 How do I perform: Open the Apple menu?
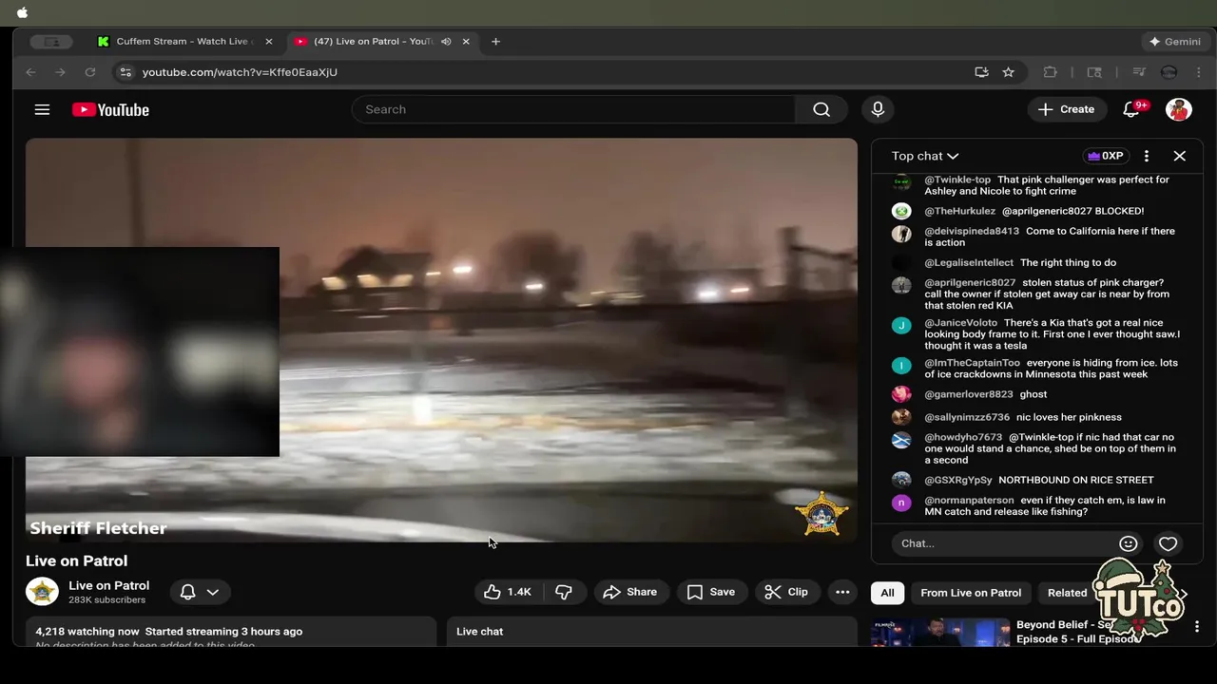coord(23,12)
